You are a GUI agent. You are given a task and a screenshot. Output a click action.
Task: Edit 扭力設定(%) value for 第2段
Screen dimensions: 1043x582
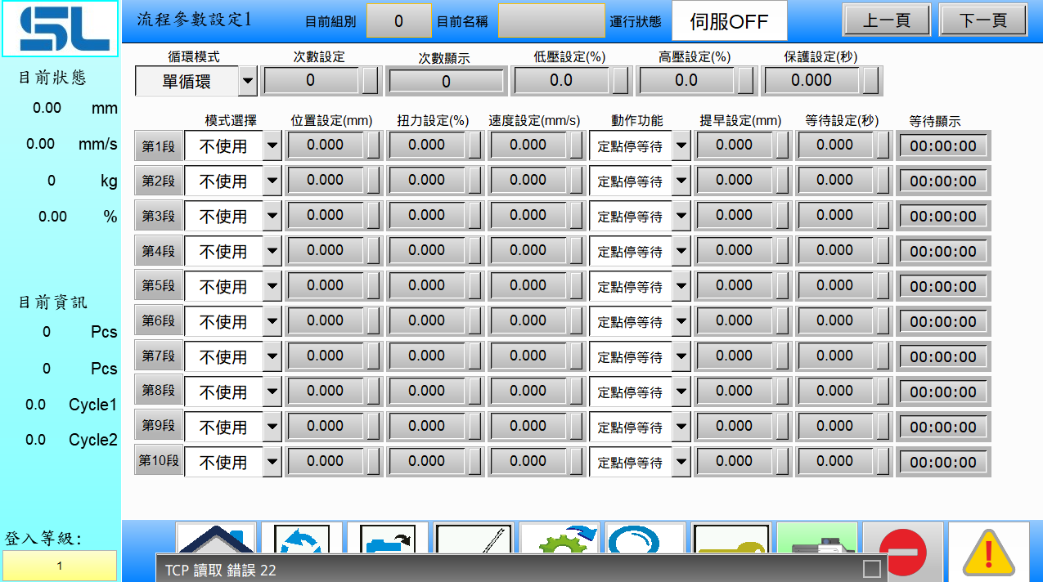click(426, 181)
